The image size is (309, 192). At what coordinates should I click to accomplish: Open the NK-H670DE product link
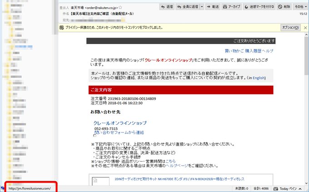tap(179, 179)
